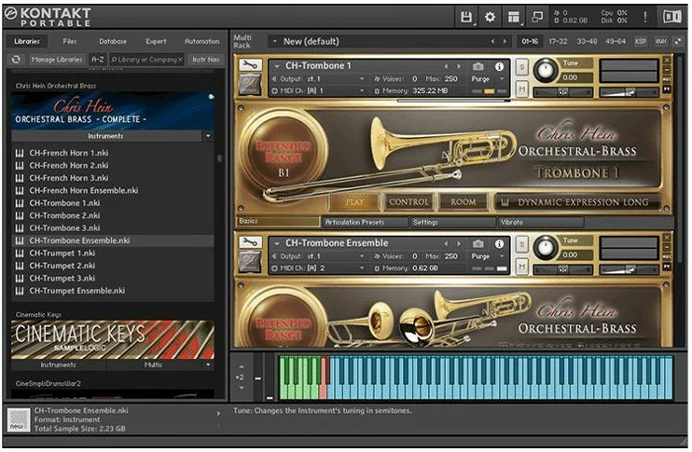Toggle A-Z library sorting
The image size is (692, 452).
point(98,59)
